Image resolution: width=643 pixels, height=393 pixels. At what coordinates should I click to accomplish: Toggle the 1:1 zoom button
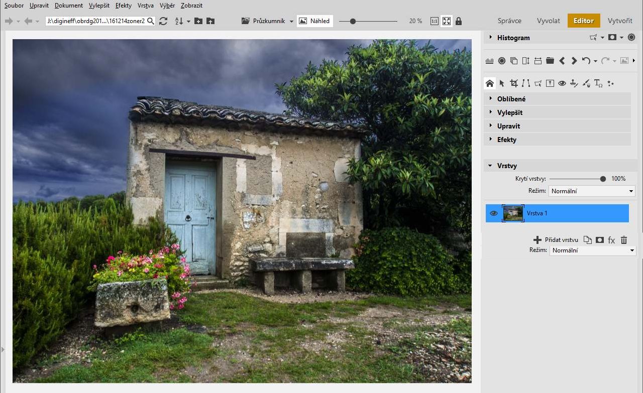(435, 21)
